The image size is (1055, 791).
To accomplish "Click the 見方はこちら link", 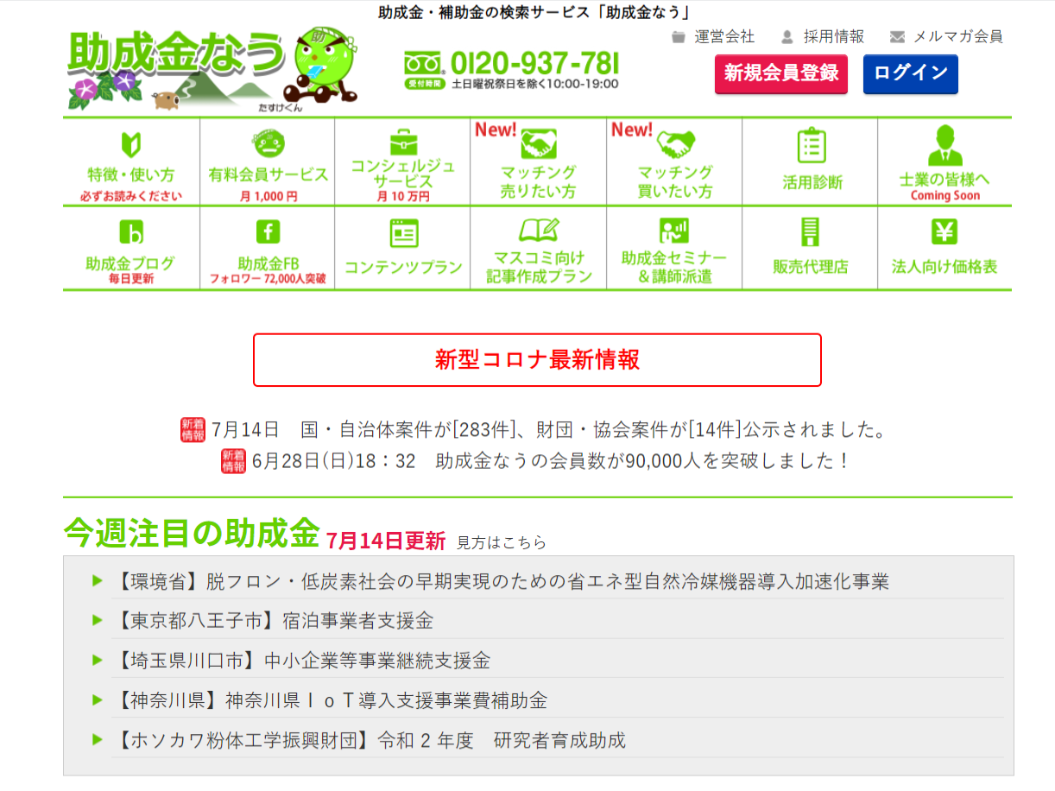I will coord(502,543).
